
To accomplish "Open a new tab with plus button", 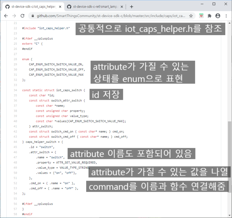I will click(x=132, y=7).
